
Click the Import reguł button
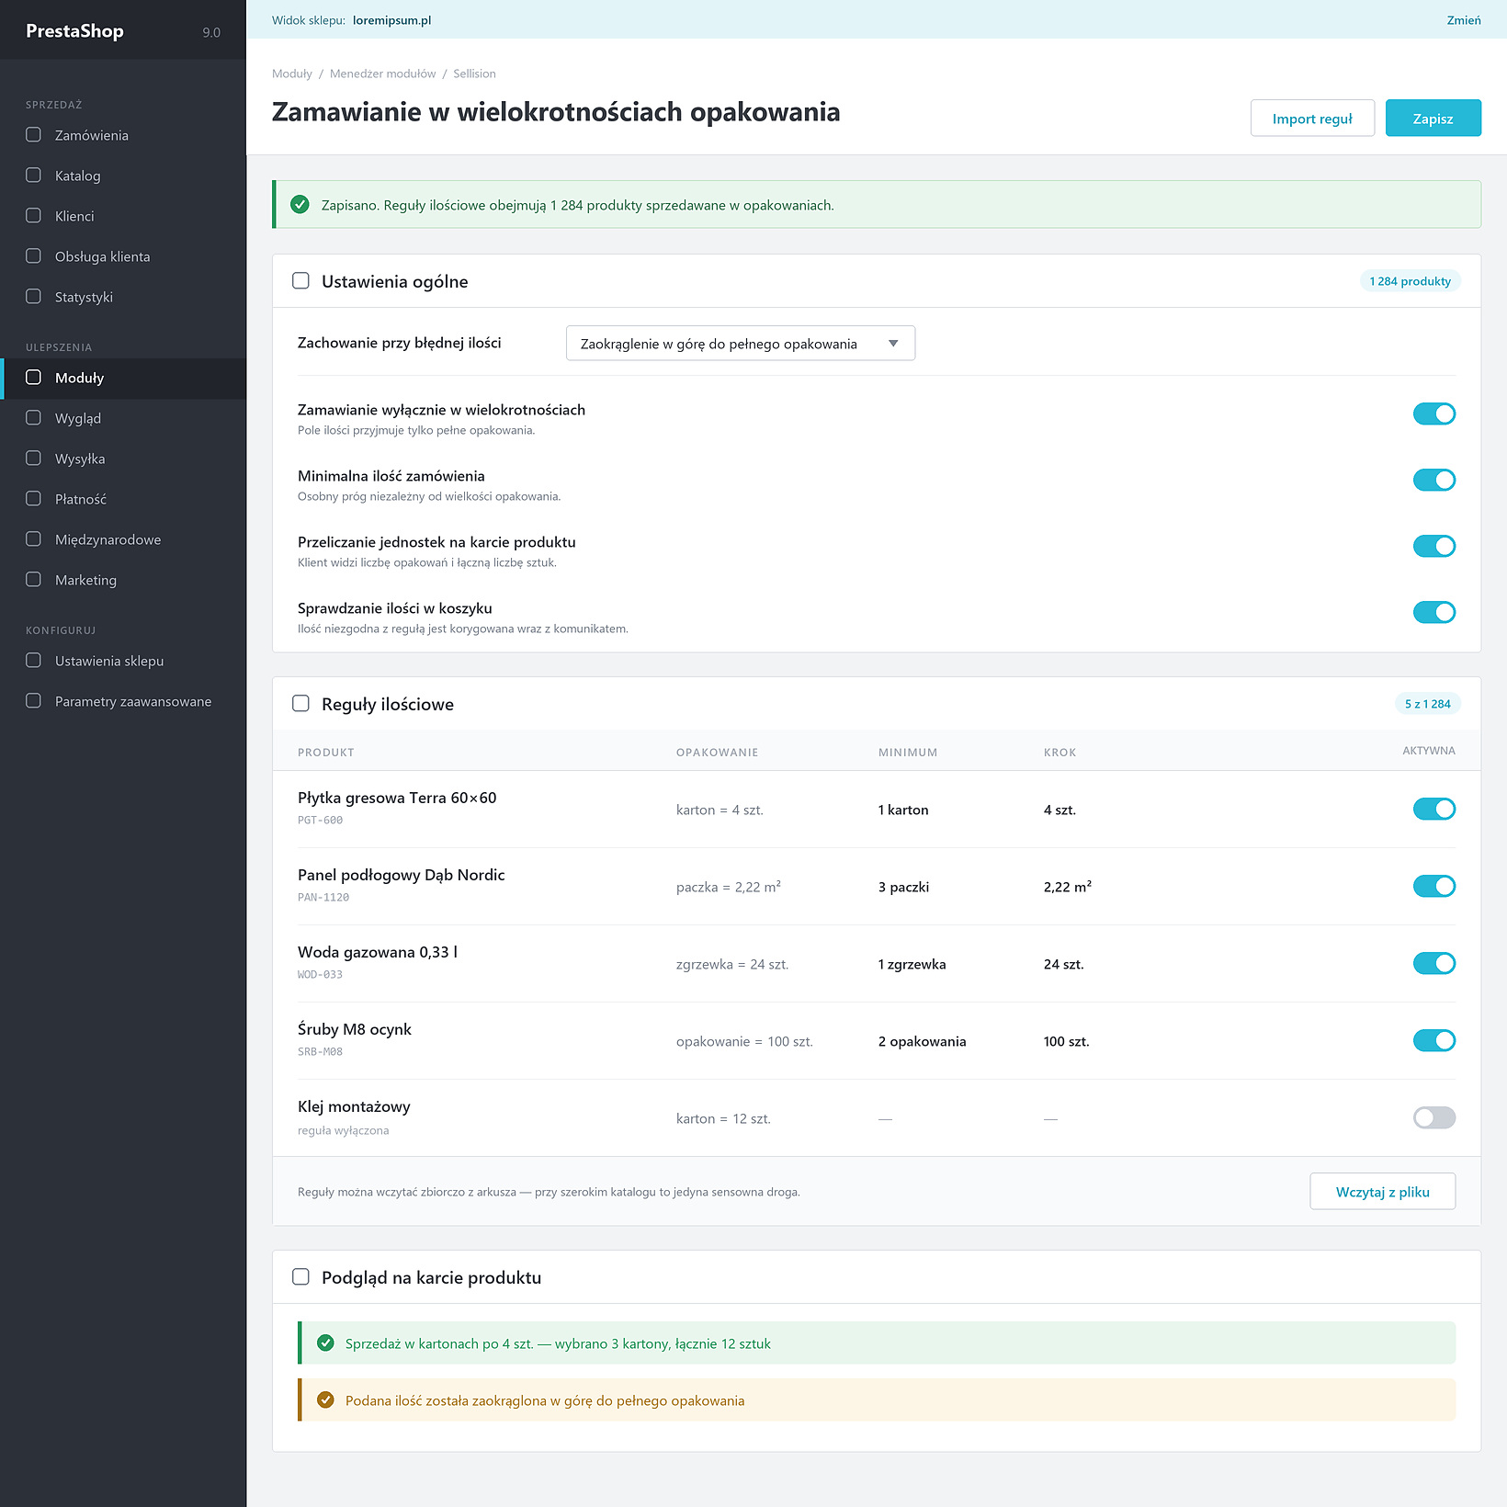point(1312,118)
